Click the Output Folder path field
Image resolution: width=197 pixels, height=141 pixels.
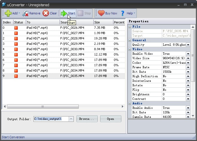coord(51,119)
